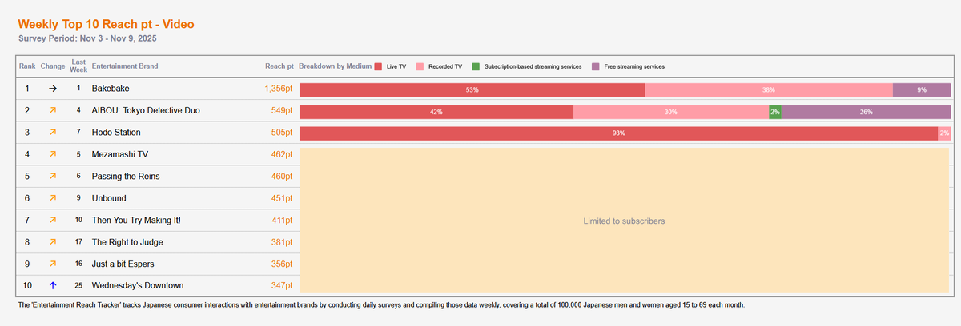Viewport: 961px width, 326px height.
Task: Click the purple Free streaming services legend swatch
Action: pyautogui.click(x=595, y=66)
